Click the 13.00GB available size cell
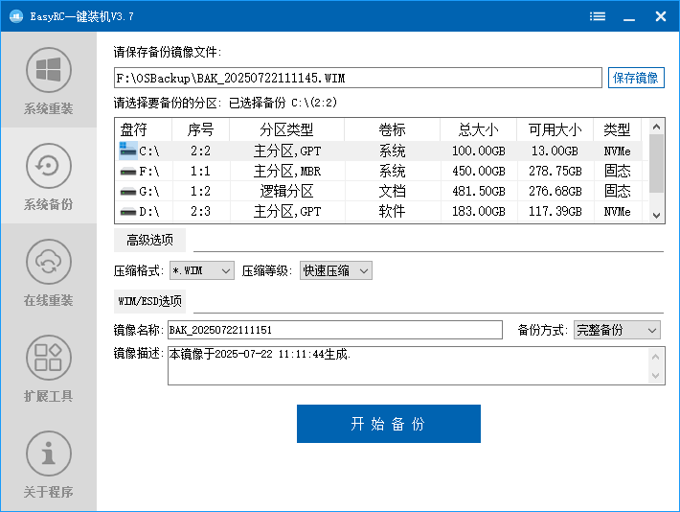680x512 pixels. (x=555, y=151)
